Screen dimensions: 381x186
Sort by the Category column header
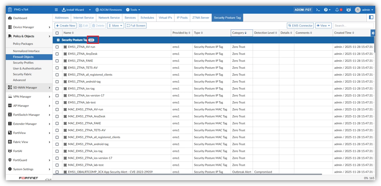pyautogui.click(x=242, y=33)
